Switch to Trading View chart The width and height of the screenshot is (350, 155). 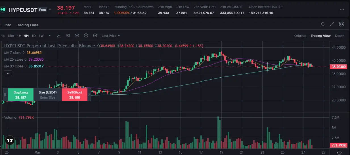(320, 36)
